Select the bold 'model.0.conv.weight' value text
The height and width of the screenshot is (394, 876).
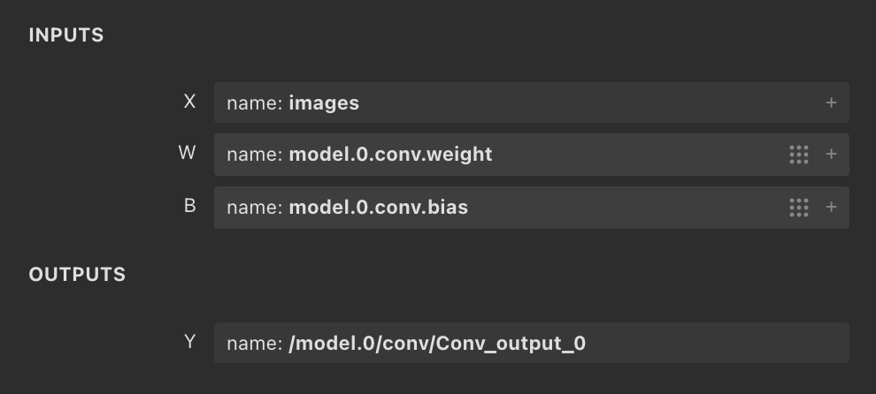pos(390,155)
